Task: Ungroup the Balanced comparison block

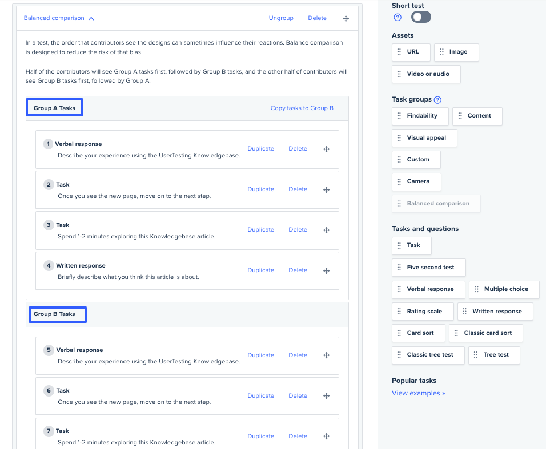Action: tap(281, 18)
